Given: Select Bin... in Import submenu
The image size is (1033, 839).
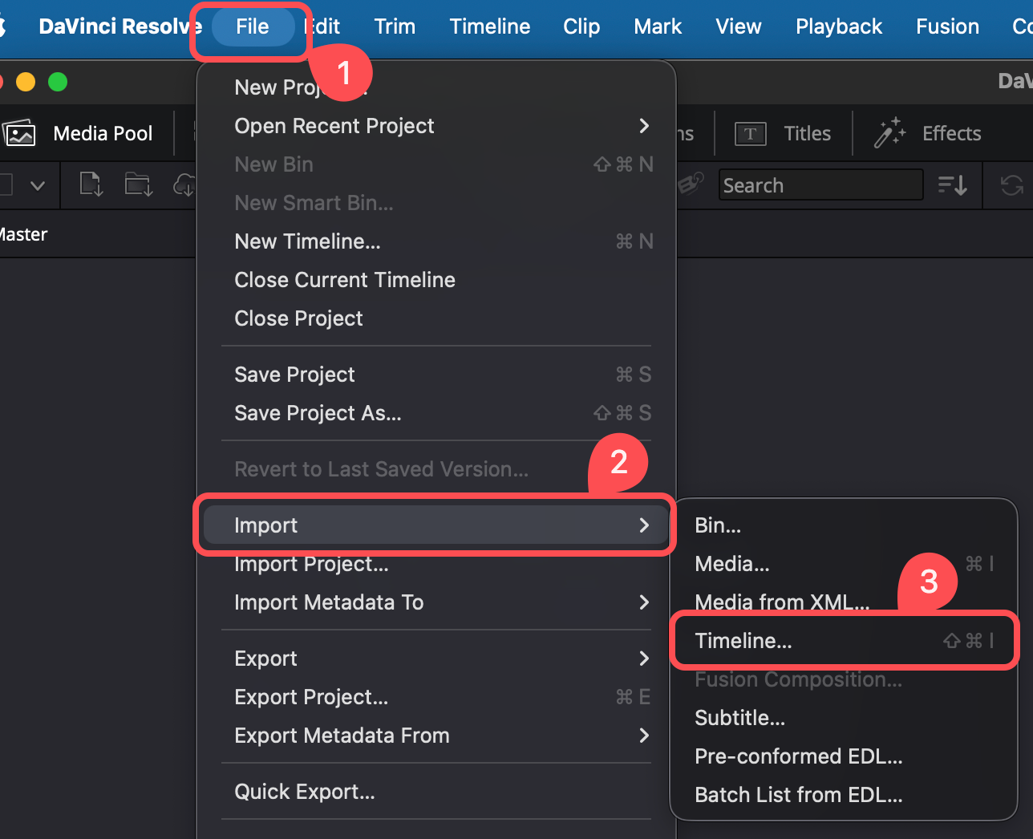Looking at the screenshot, I should 844,525.
